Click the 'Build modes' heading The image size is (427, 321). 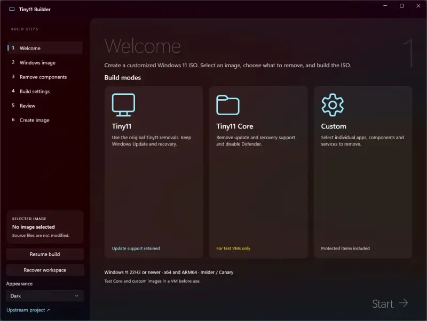(123, 77)
